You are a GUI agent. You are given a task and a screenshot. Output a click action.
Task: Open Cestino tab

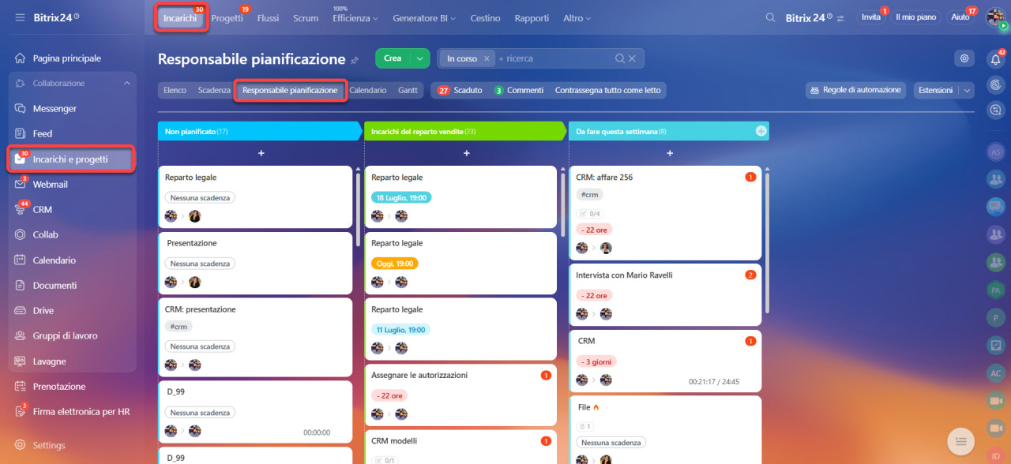tap(485, 18)
